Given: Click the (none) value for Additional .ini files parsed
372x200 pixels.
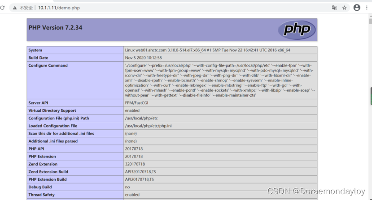Looking at the screenshot, I should [x=131, y=141].
